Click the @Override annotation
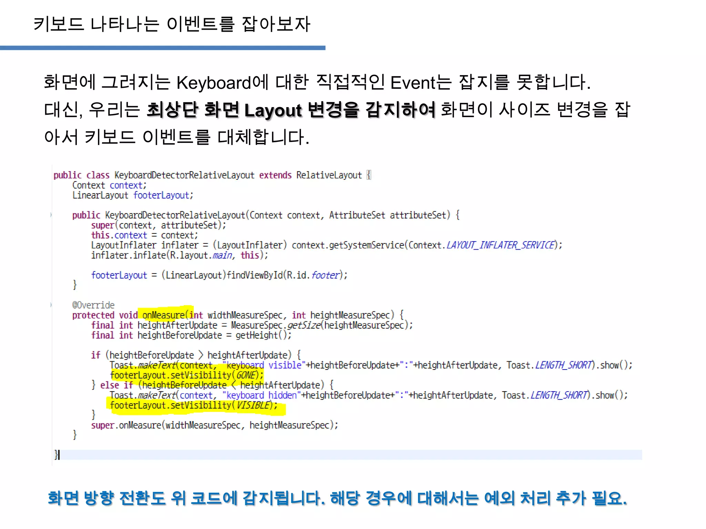The width and height of the screenshot is (706, 529). tap(93, 305)
